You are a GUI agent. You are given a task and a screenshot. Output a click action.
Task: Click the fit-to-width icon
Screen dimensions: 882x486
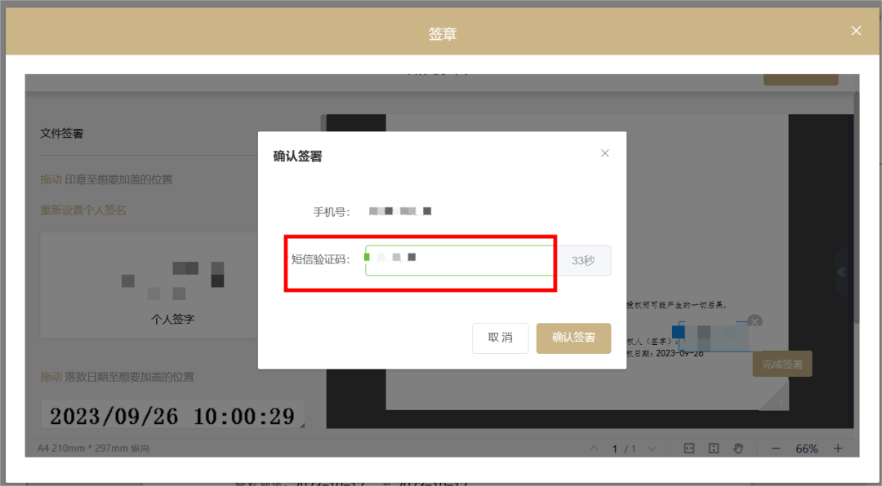[688, 448]
